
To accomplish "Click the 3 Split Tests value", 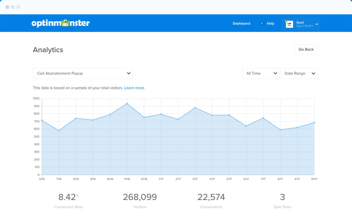I will tap(282, 197).
